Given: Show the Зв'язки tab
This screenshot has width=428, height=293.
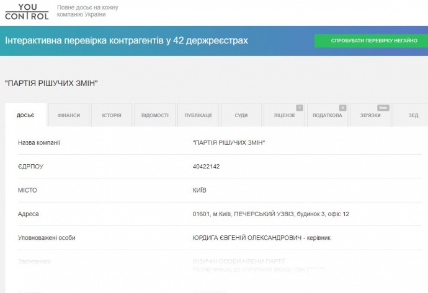Looking at the screenshot, I should (x=370, y=116).
